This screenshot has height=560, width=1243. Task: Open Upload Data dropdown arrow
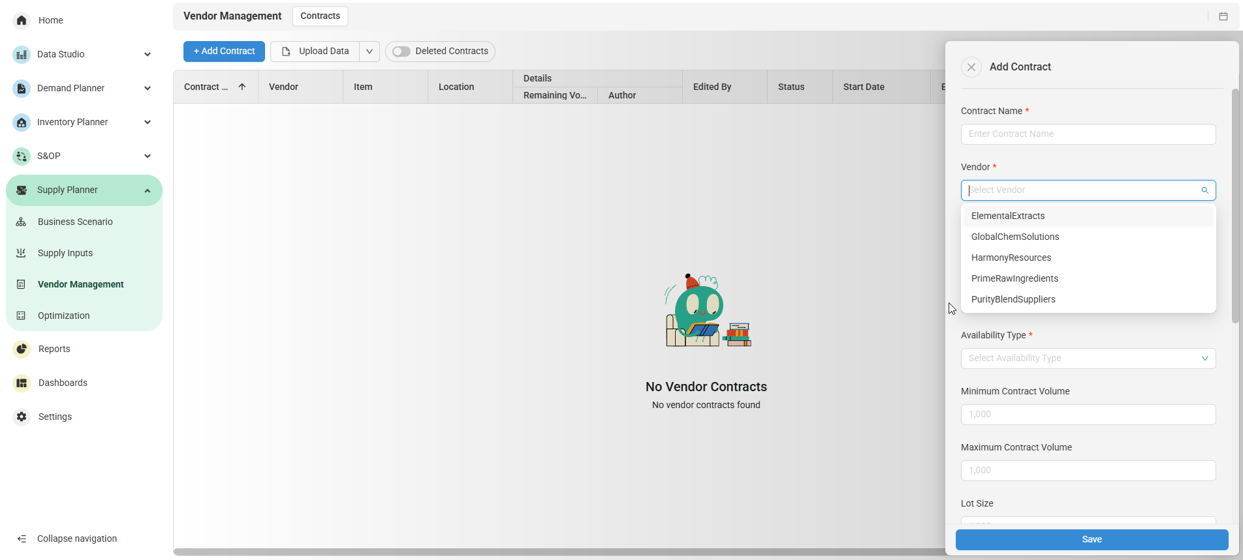coord(370,52)
